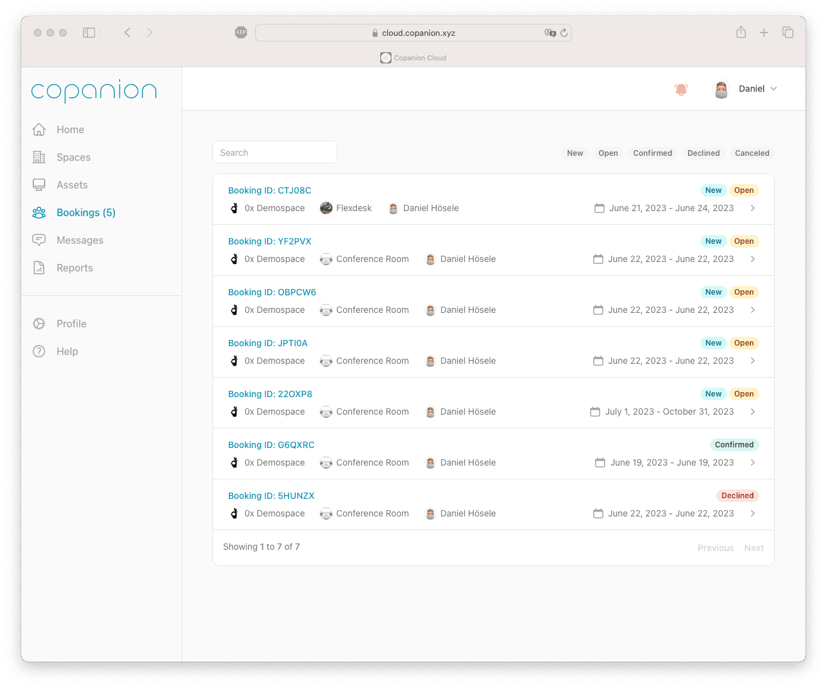
Task: Reload the page in address bar
Action: [x=564, y=33]
